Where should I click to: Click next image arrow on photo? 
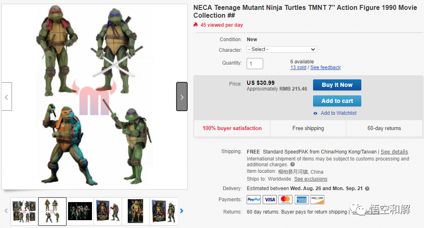coord(182,97)
